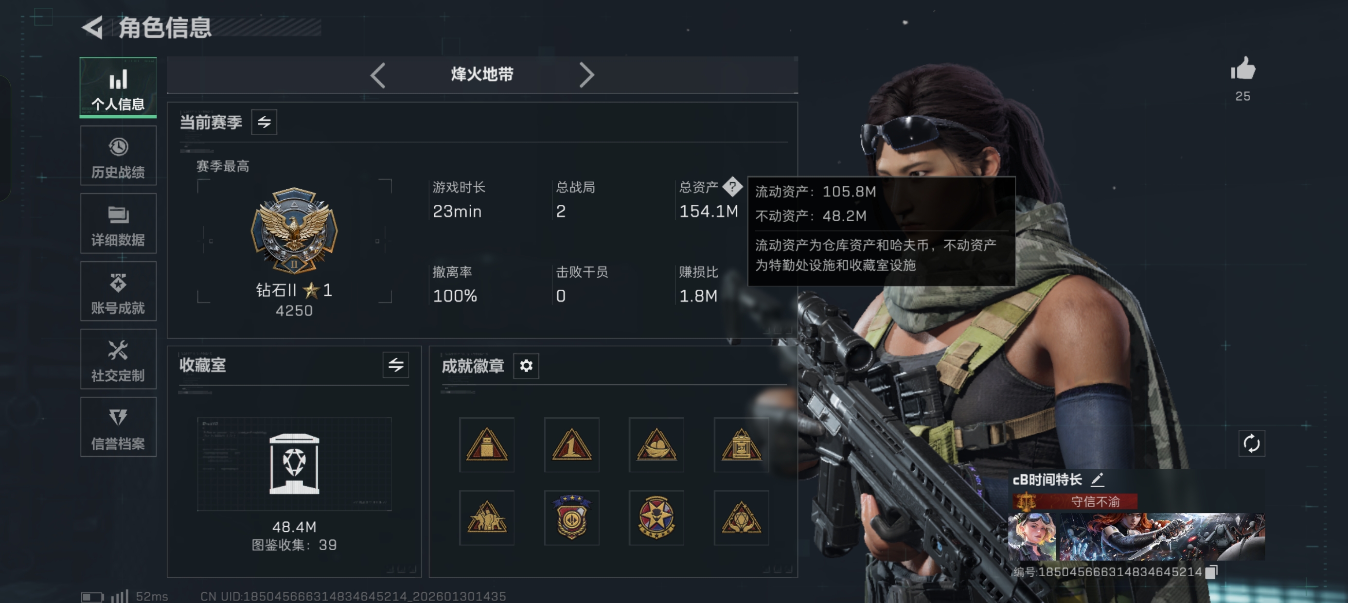The image size is (1348, 603).
Task: Toggle the 收藏室 swap view button
Action: pos(396,365)
